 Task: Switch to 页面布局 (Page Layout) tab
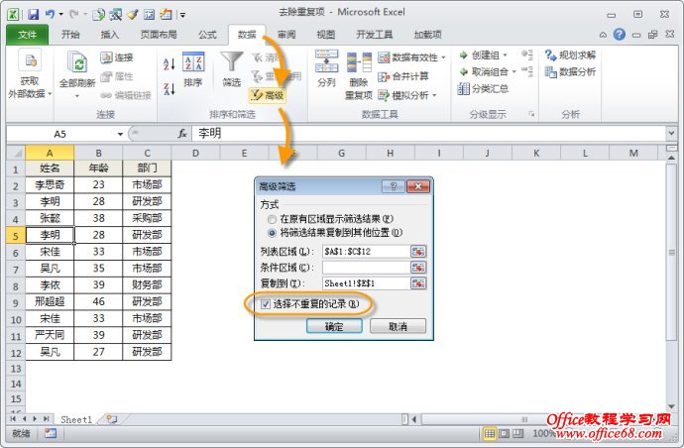159,35
